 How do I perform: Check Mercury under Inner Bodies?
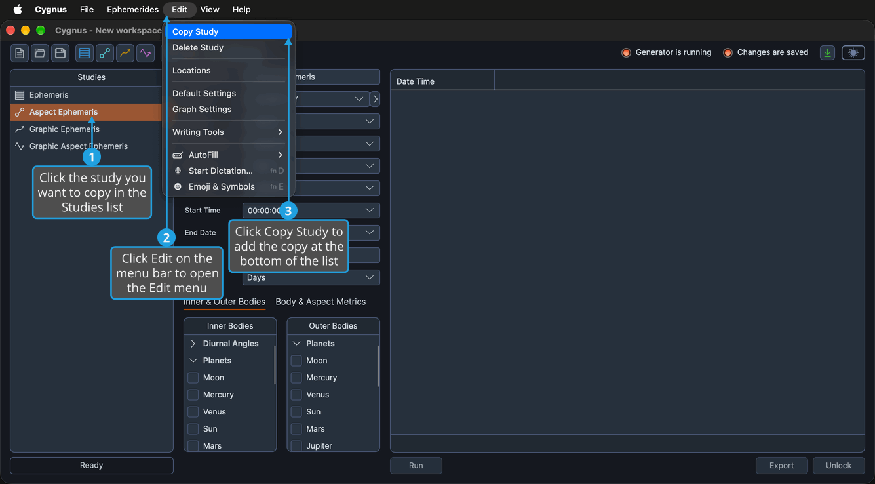(x=193, y=395)
